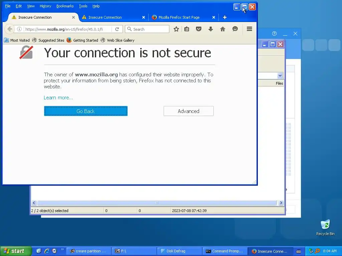Launch Windows Media Player quick launch icon
Viewport: 342px width, 256px height.
point(54,251)
